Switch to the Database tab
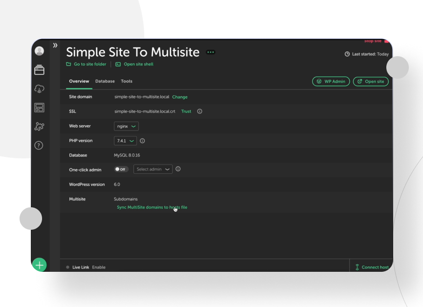This screenshot has width=423, height=307. tap(105, 81)
